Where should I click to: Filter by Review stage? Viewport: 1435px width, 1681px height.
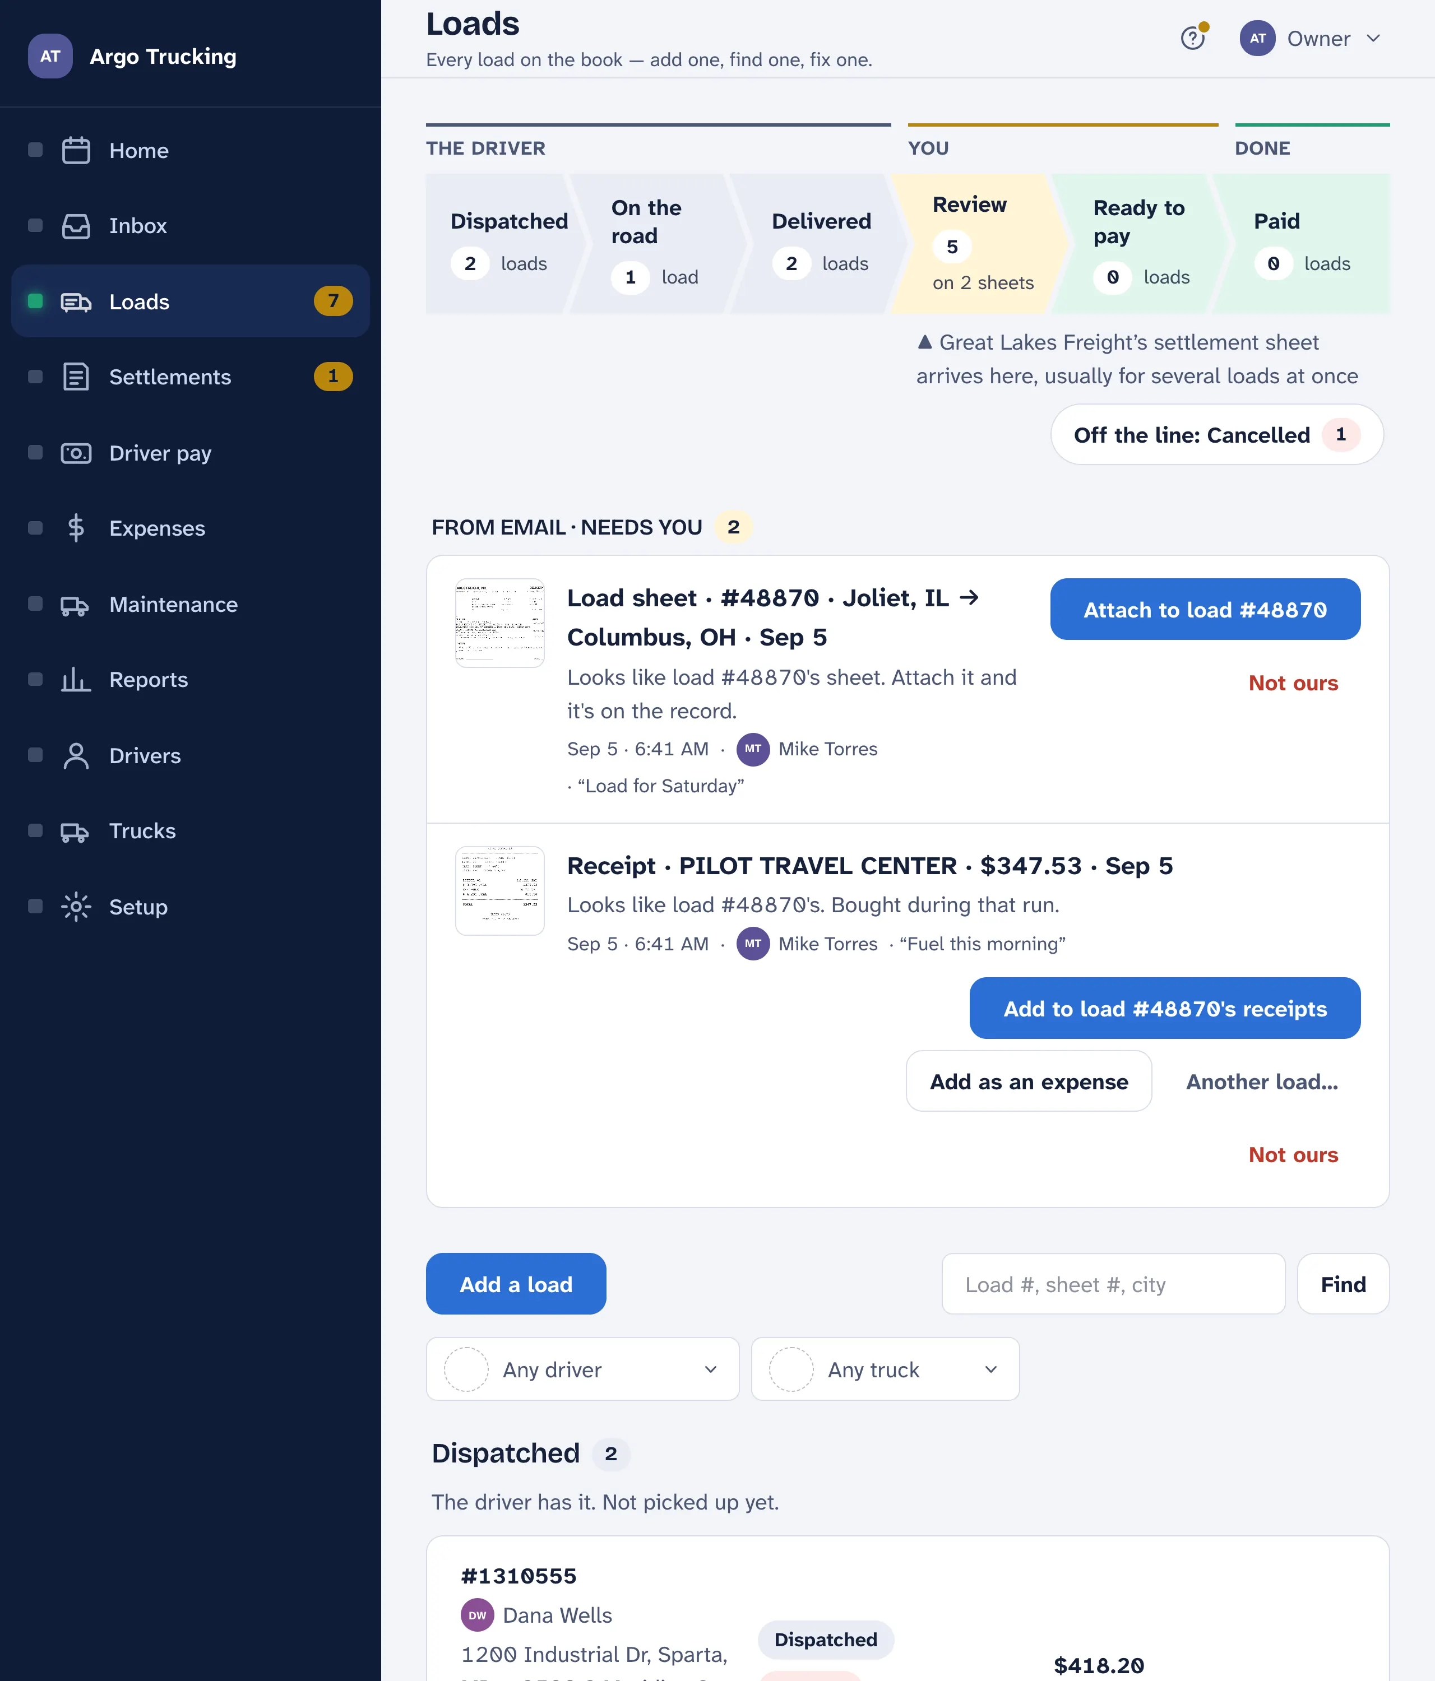979,243
